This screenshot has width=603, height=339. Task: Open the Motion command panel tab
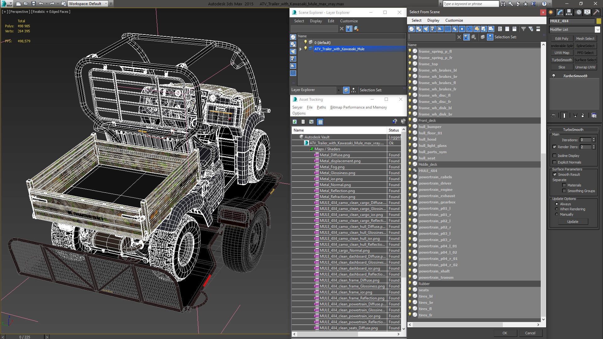[579, 12]
